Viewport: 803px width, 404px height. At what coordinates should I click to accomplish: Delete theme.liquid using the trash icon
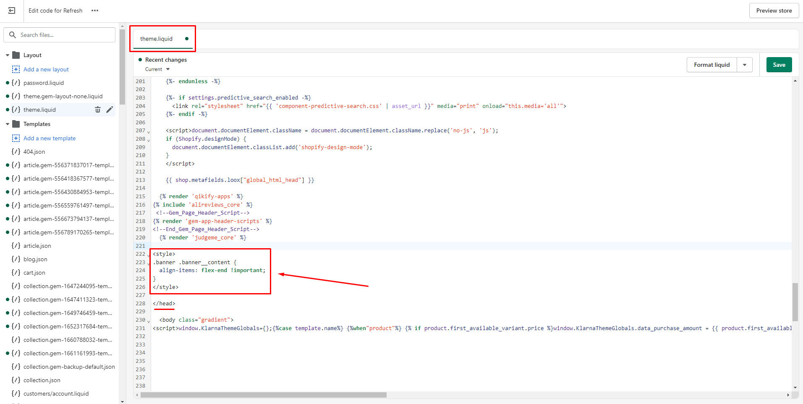pyautogui.click(x=98, y=110)
